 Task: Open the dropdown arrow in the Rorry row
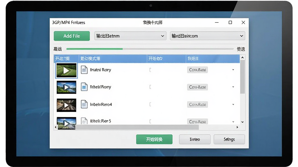(233, 87)
